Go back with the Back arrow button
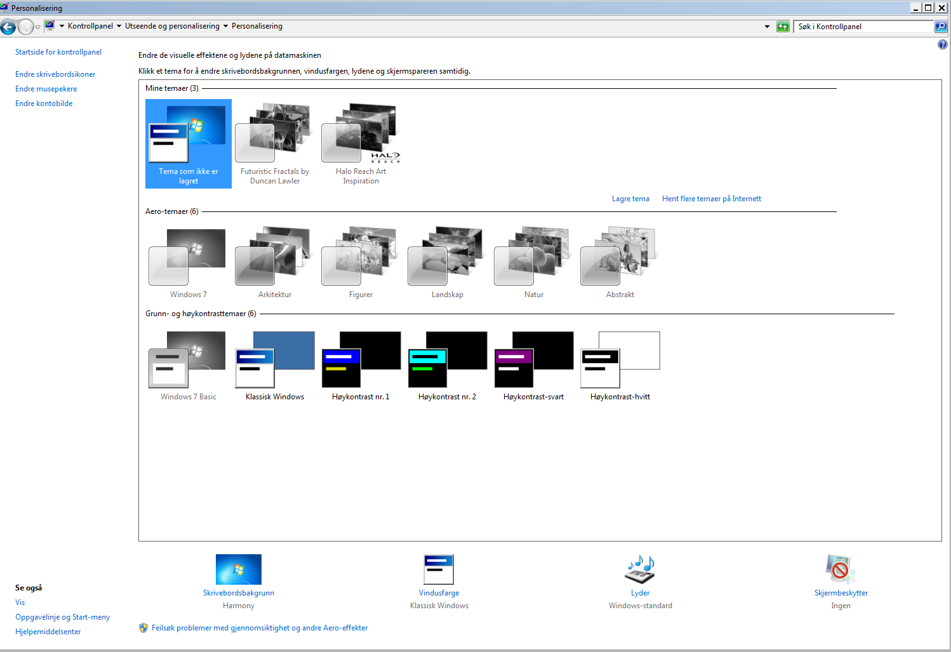The height and width of the screenshot is (652, 951). point(8,27)
